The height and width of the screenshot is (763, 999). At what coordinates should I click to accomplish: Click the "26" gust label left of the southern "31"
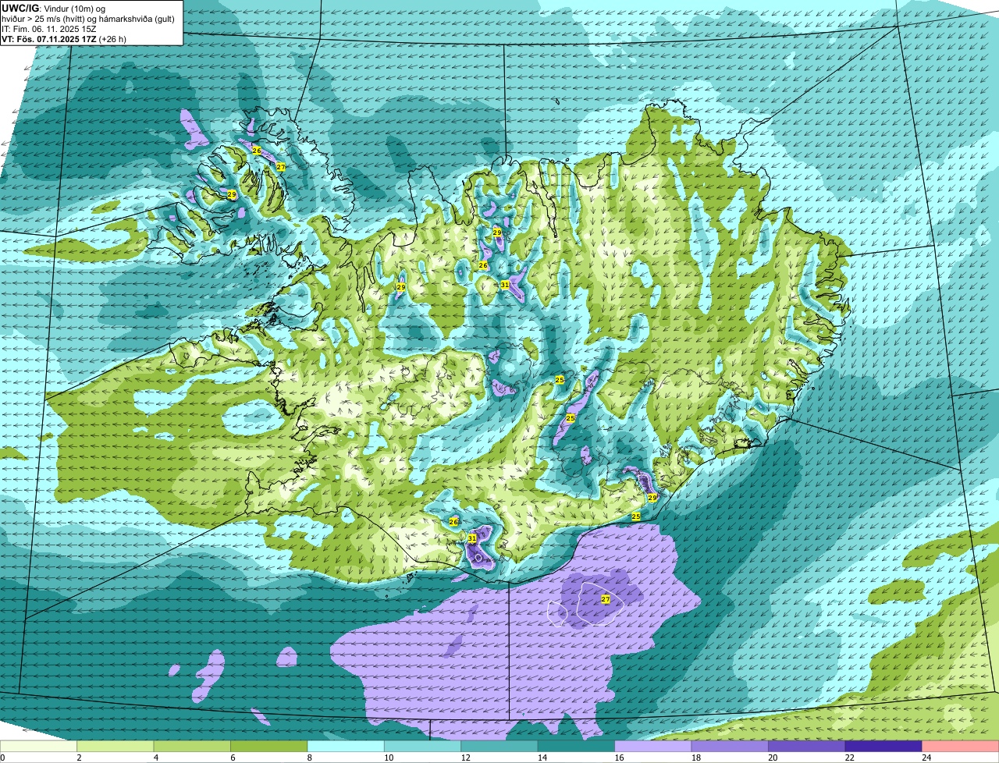(x=453, y=521)
